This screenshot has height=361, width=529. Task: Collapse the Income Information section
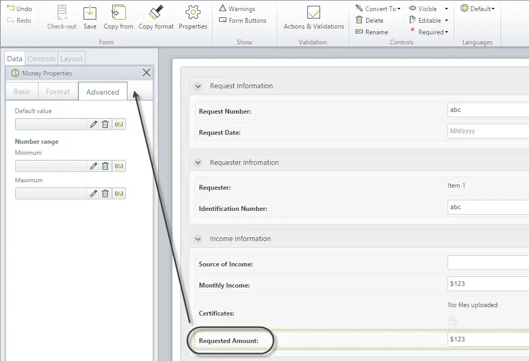click(198, 239)
